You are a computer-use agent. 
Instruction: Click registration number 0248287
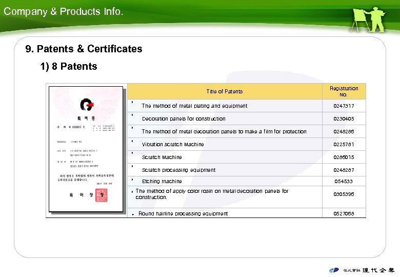[344, 170]
